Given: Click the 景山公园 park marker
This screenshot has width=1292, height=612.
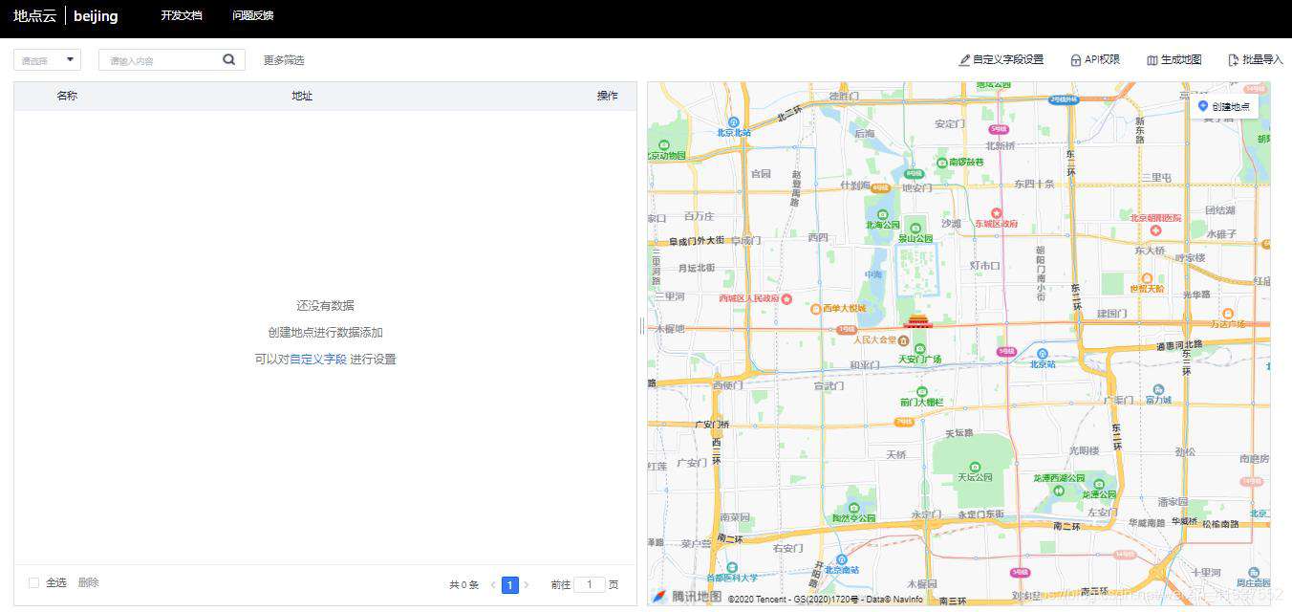Looking at the screenshot, I should [915, 229].
